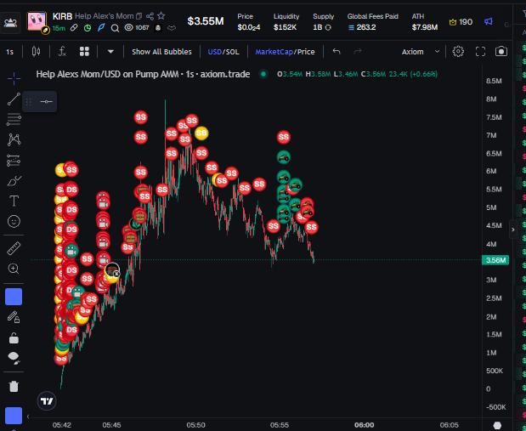The width and height of the screenshot is (526, 431).
Task: Expand the toolbar dropdown arrow
Action: coord(110,52)
